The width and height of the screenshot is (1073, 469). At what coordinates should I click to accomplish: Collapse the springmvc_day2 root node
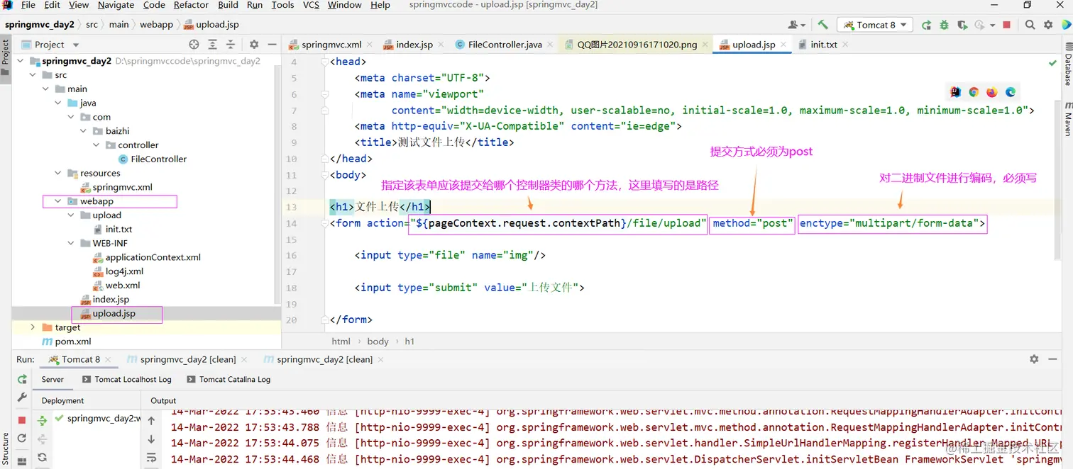[20, 61]
